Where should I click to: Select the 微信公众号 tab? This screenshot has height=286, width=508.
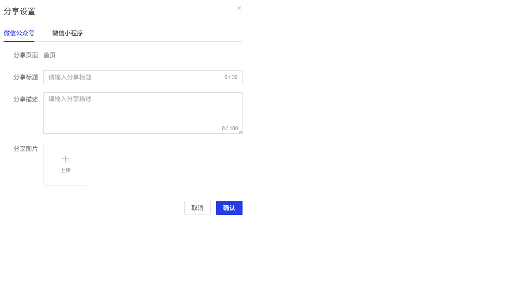(x=19, y=33)
